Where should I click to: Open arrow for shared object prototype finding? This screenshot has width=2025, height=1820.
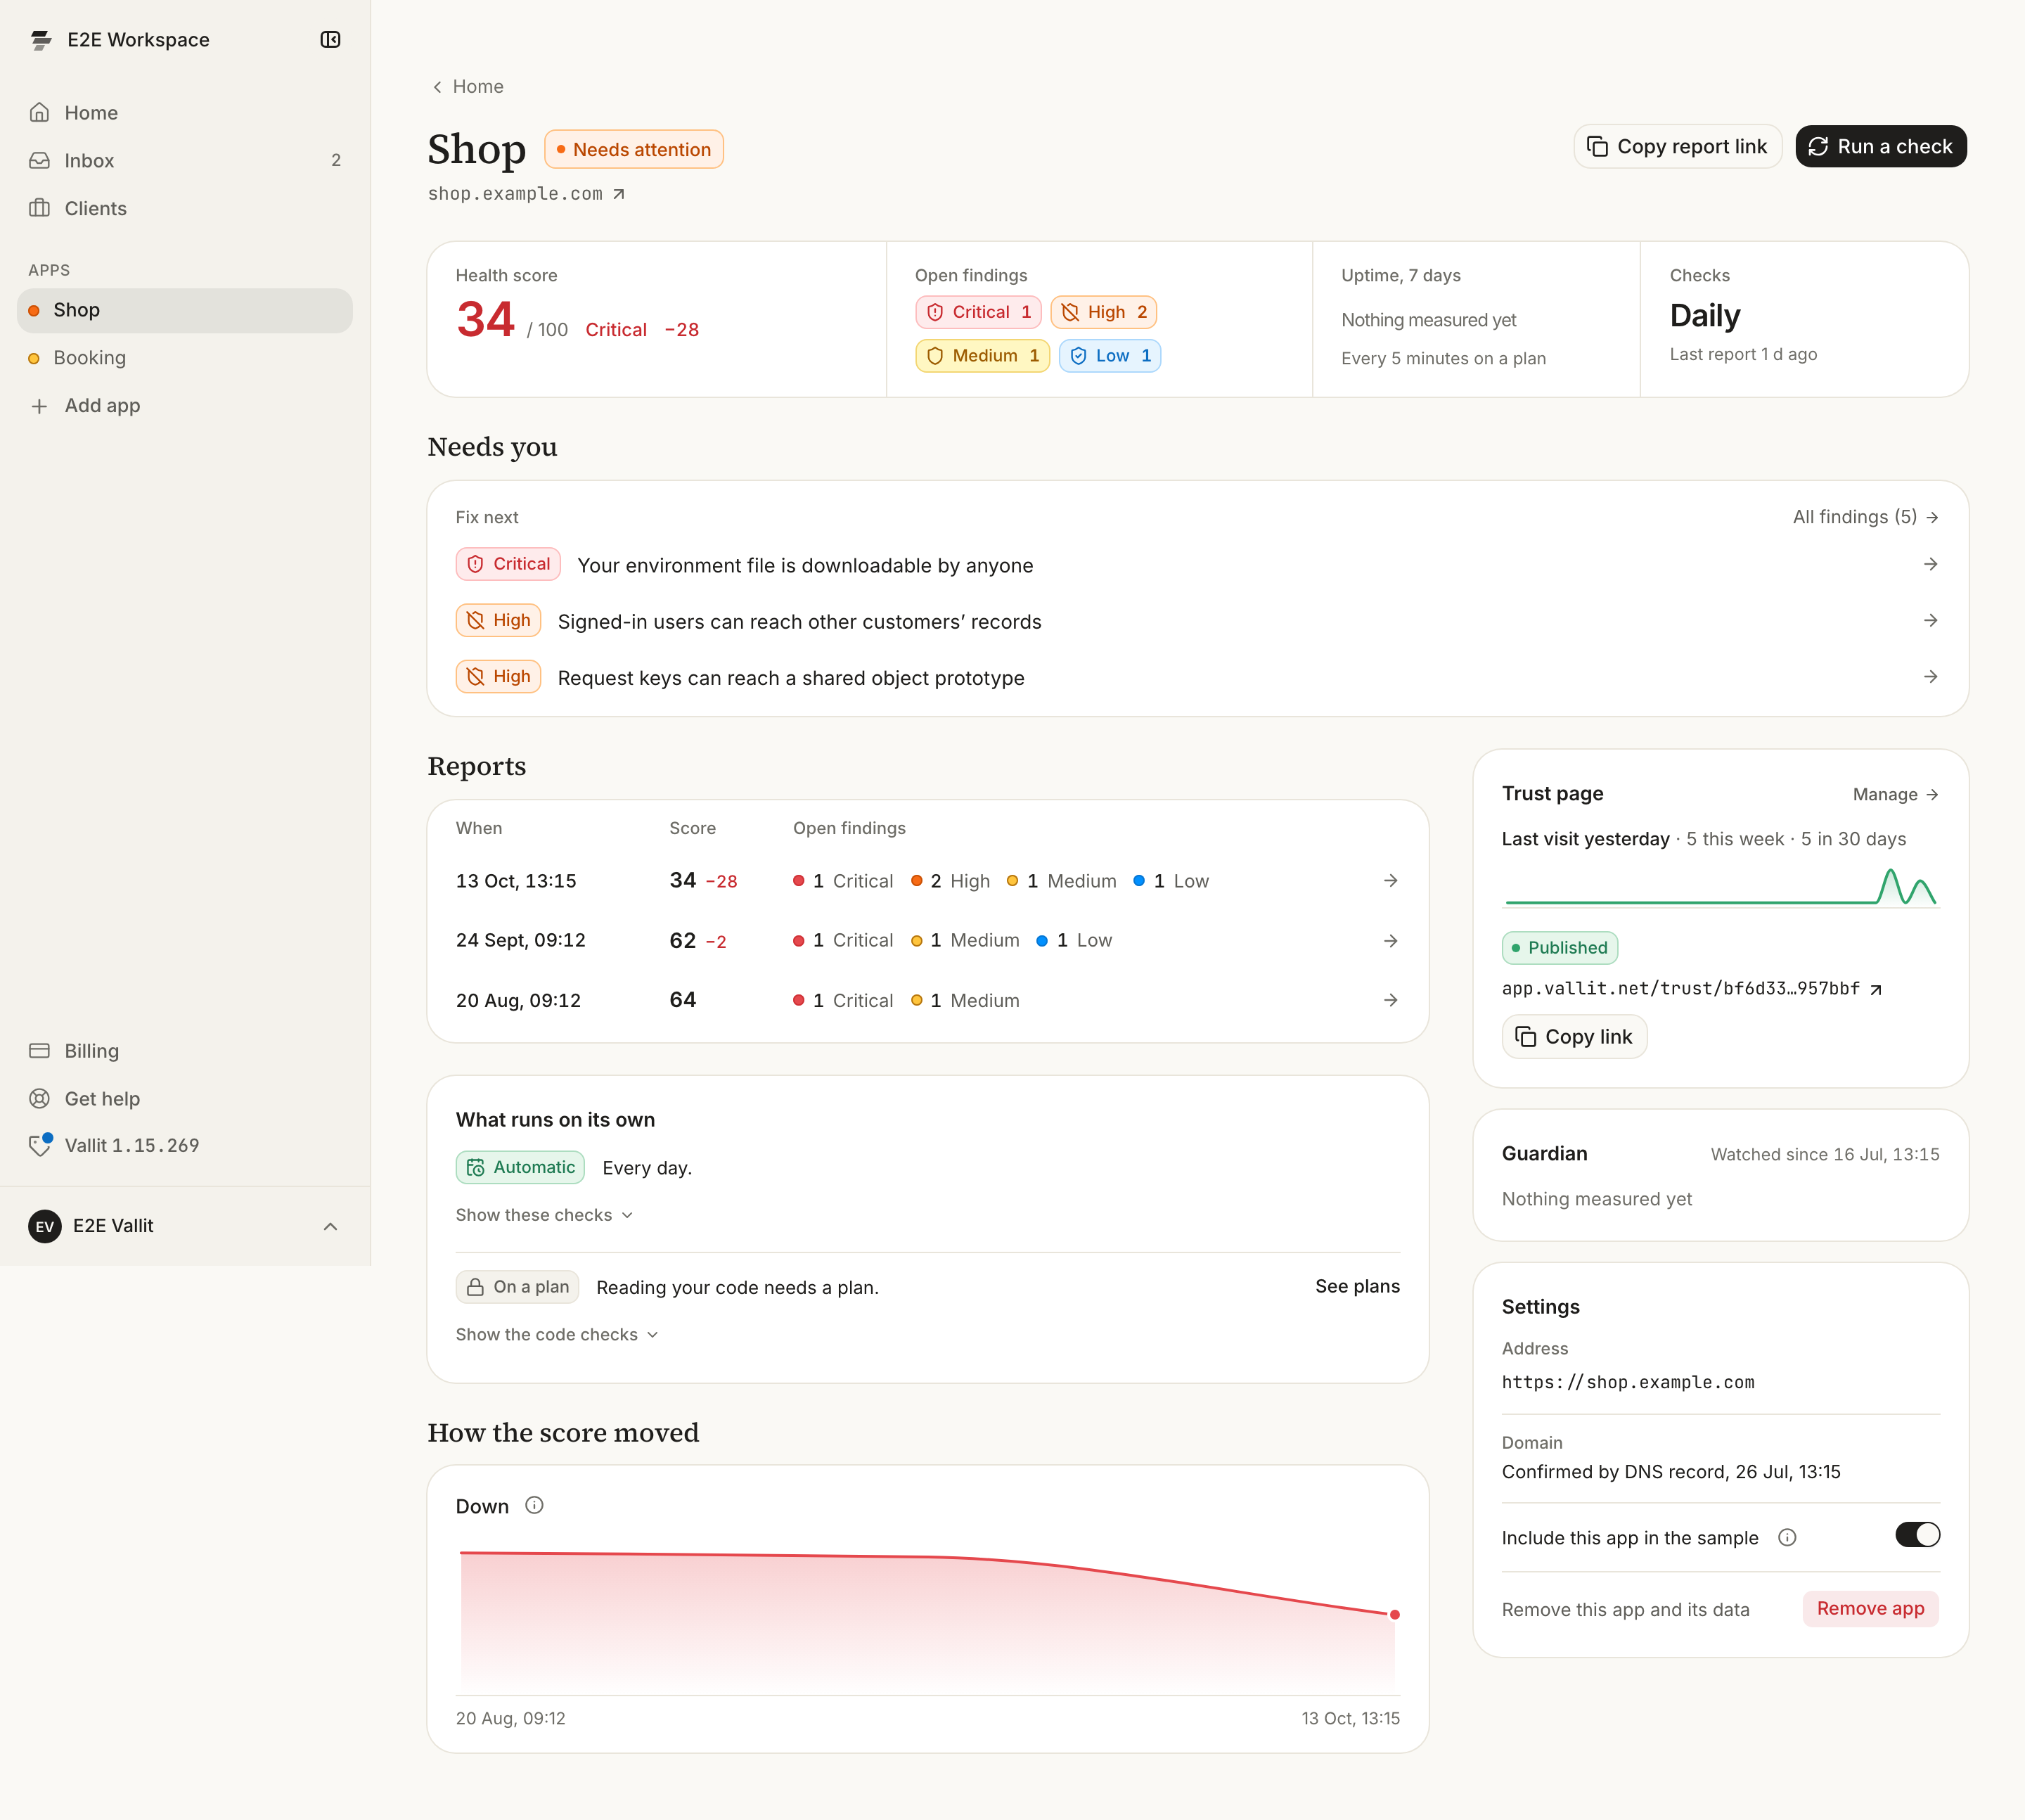(1930, 677)
